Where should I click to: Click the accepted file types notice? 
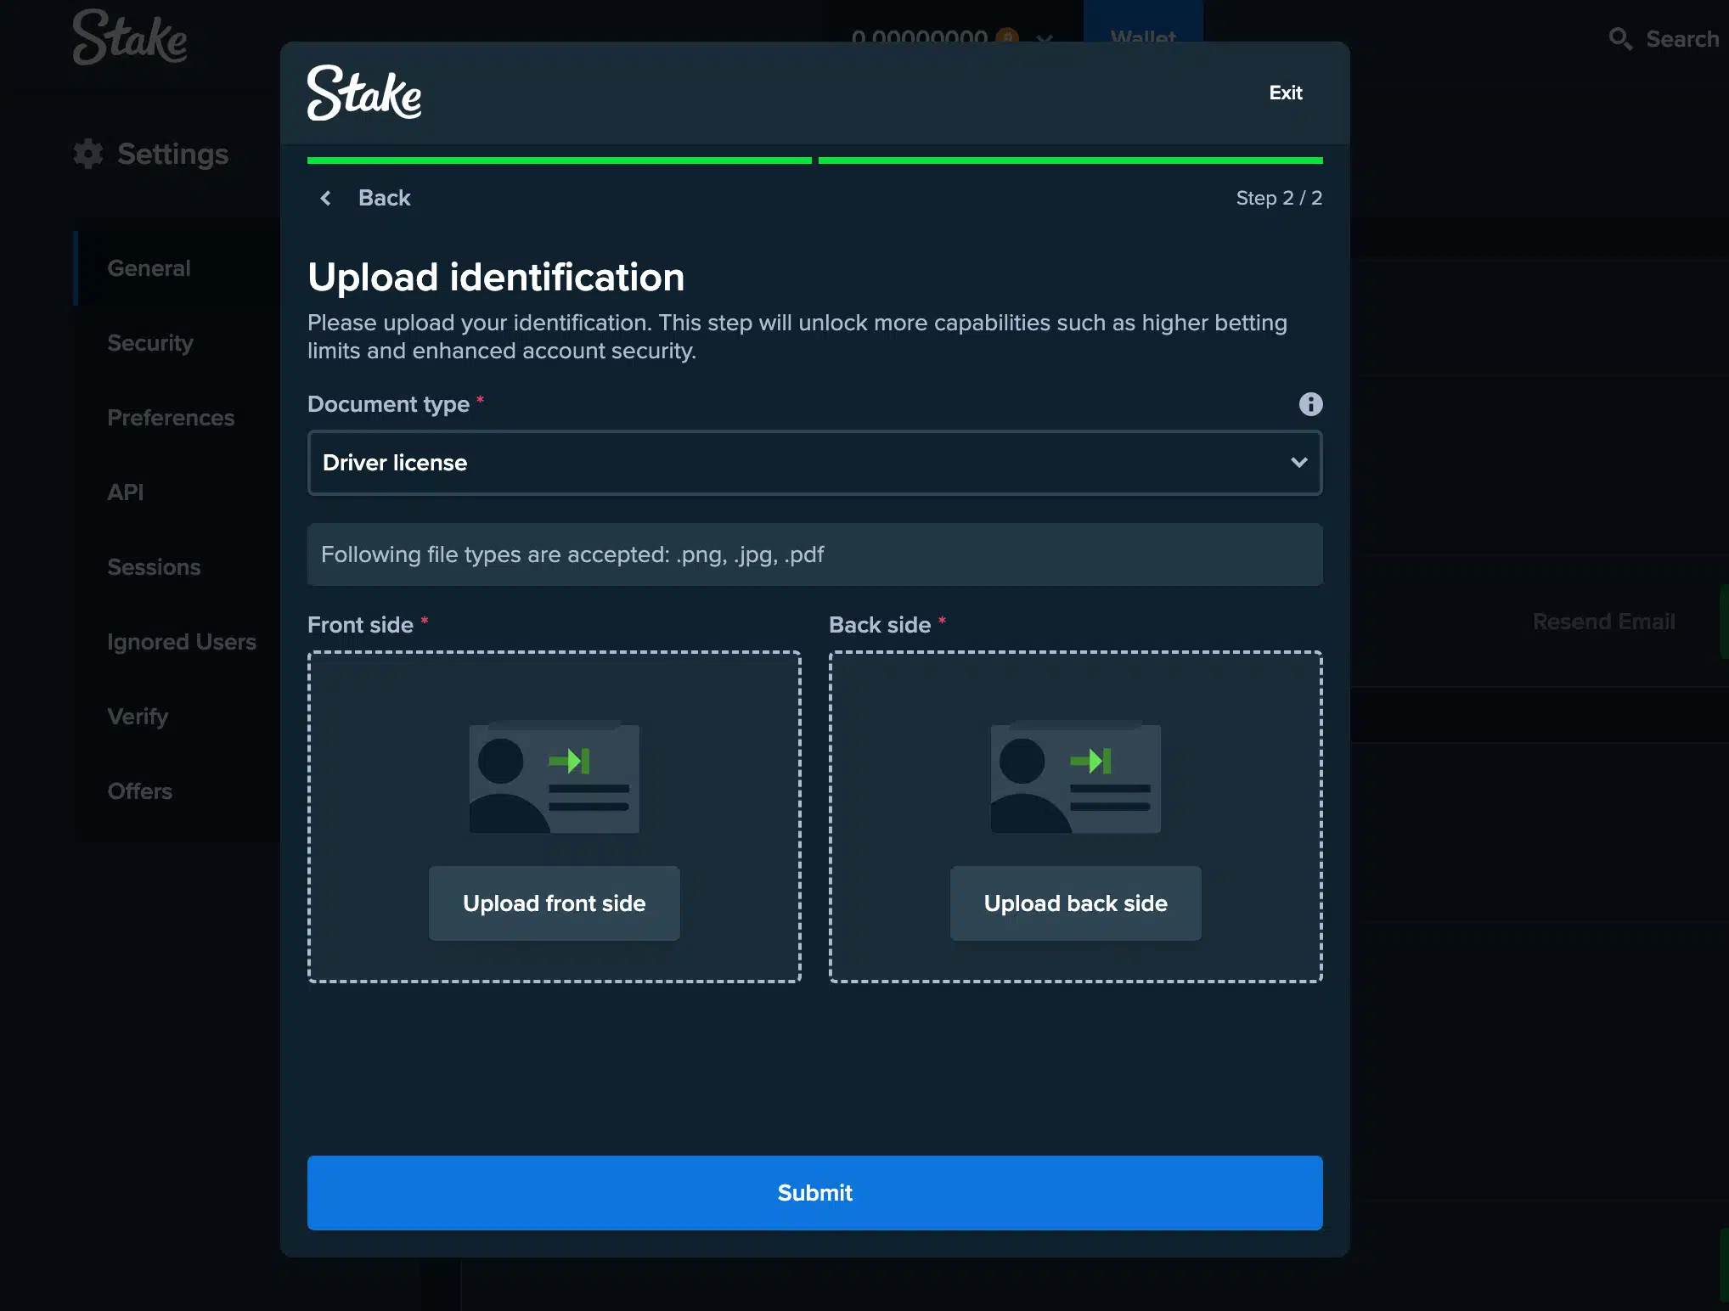click(x=814, y=554)
